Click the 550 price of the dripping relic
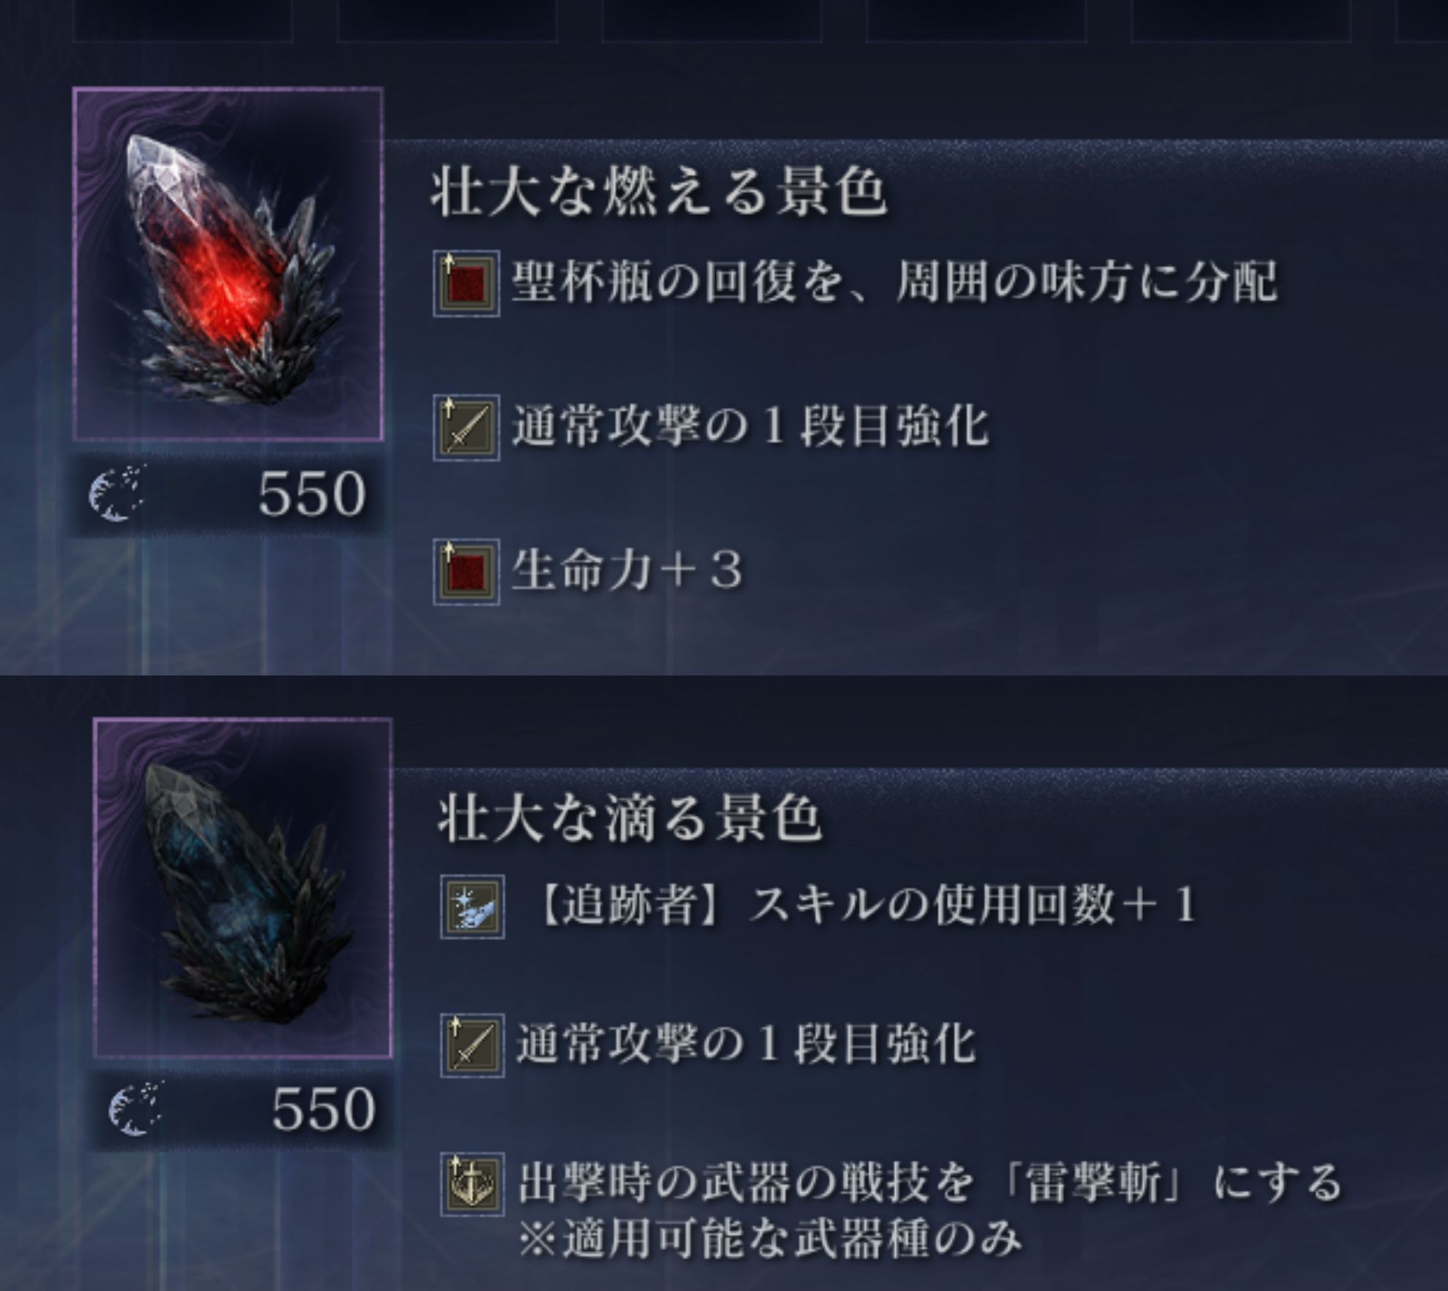Image resolution: width=1448 pixels, height=1291 pixels. pyautogui.click(x=323, y=1110)
